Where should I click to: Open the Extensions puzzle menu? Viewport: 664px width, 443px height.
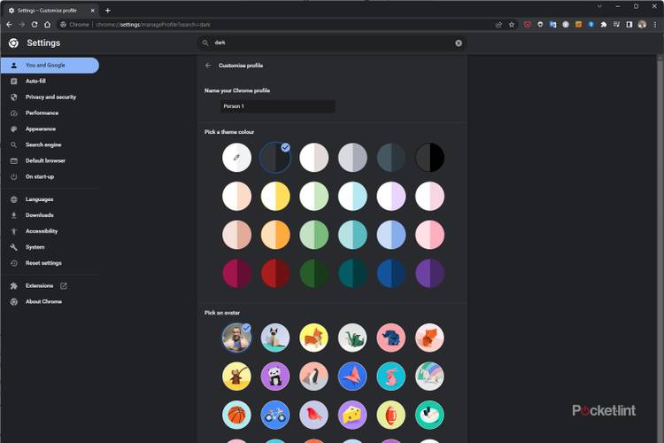point(604,25)
